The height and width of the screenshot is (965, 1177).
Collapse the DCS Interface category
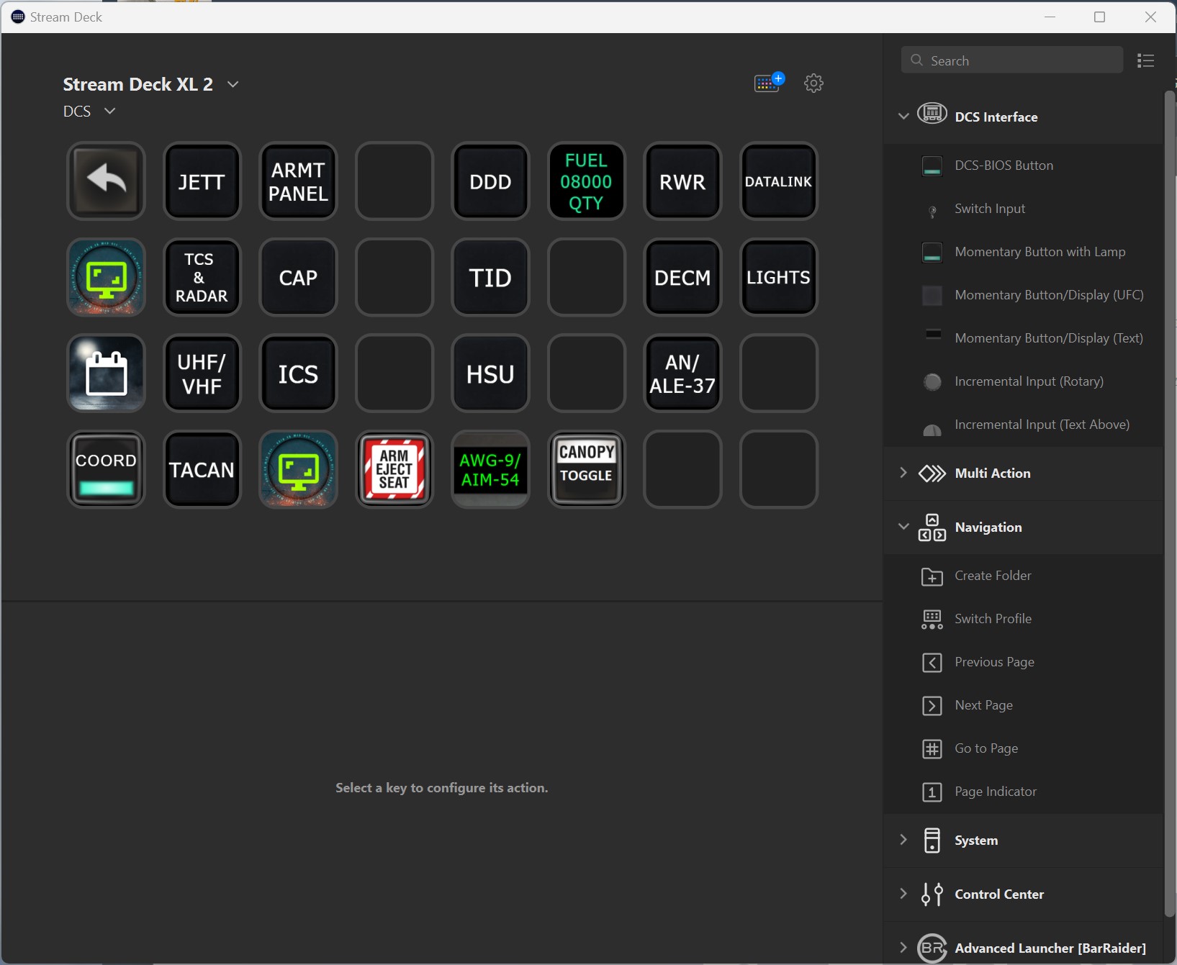pos(903,116)
